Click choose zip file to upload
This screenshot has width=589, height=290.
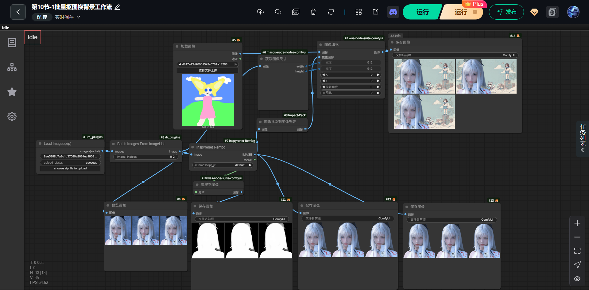click(70, 168)
